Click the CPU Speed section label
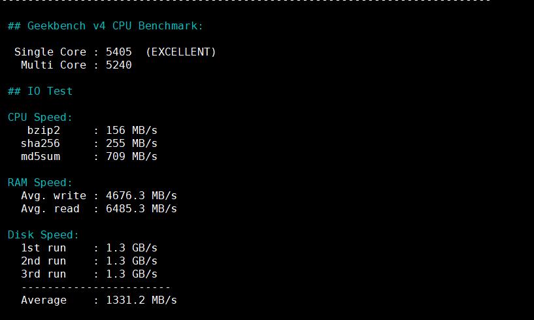534x320 pixels. 40,118
